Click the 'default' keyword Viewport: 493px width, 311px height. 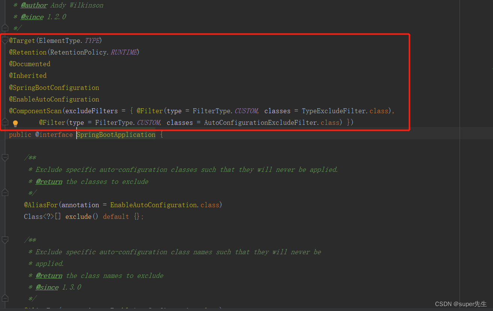[116, 217]
